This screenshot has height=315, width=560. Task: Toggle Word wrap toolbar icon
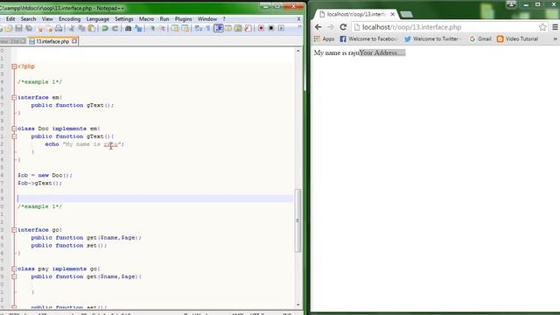coord(199,28)
